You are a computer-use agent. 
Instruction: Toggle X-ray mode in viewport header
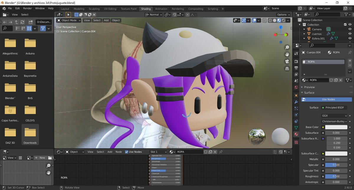tap(264, 20)
